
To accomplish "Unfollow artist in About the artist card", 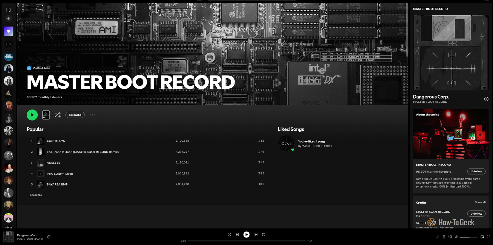I will pos(476,171).
